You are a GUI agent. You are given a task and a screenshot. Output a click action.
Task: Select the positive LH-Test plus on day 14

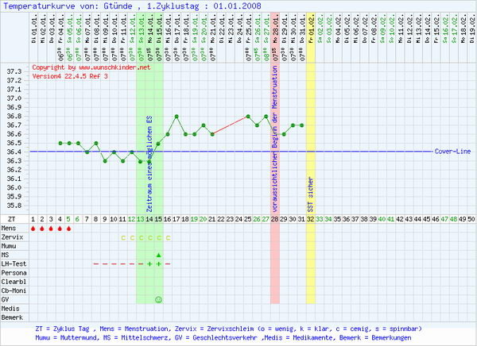[149, 263]
